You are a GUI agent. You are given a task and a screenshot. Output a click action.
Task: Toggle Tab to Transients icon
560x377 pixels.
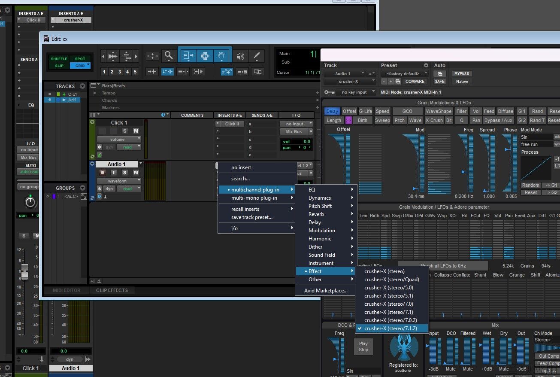coord(152,72)
